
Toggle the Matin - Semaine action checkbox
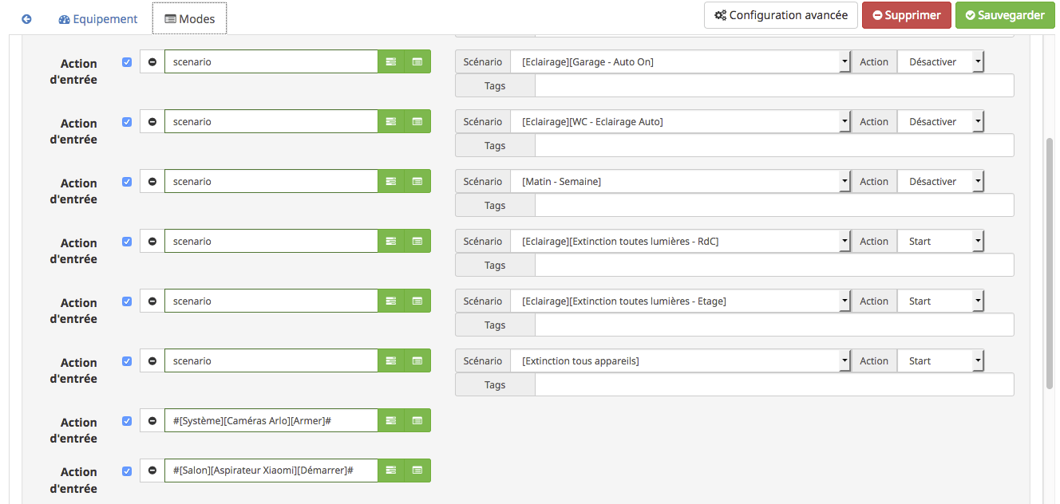pos(127,181)
